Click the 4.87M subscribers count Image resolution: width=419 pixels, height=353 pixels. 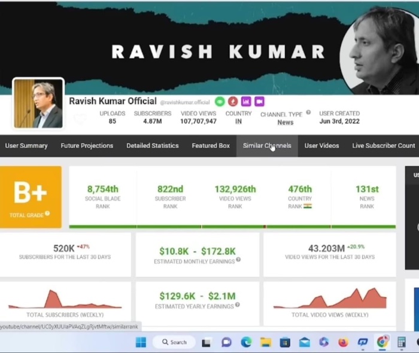(153, 121)
